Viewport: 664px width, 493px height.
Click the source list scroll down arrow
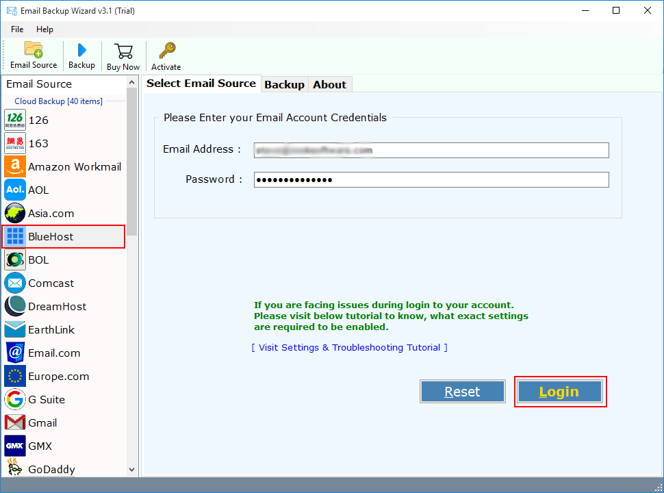pyautogui.click(x=131, y=470)
